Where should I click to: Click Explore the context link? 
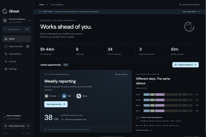[144, 130]
